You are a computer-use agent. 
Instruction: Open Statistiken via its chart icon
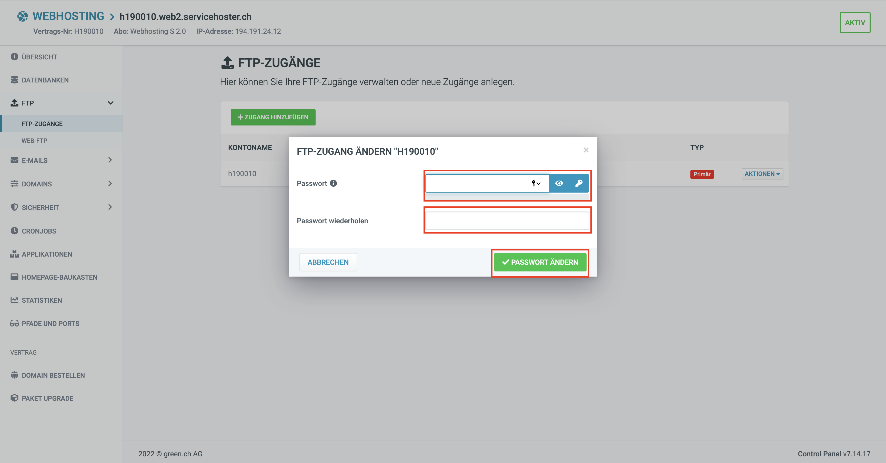coord(14,300)
